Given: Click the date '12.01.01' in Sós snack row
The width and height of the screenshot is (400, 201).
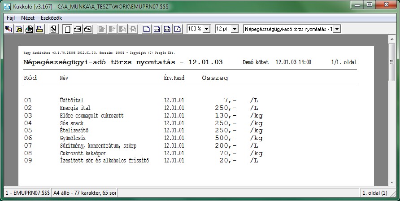Looking at the screenshot, I should pyautogui.click(x=174, y=123).
